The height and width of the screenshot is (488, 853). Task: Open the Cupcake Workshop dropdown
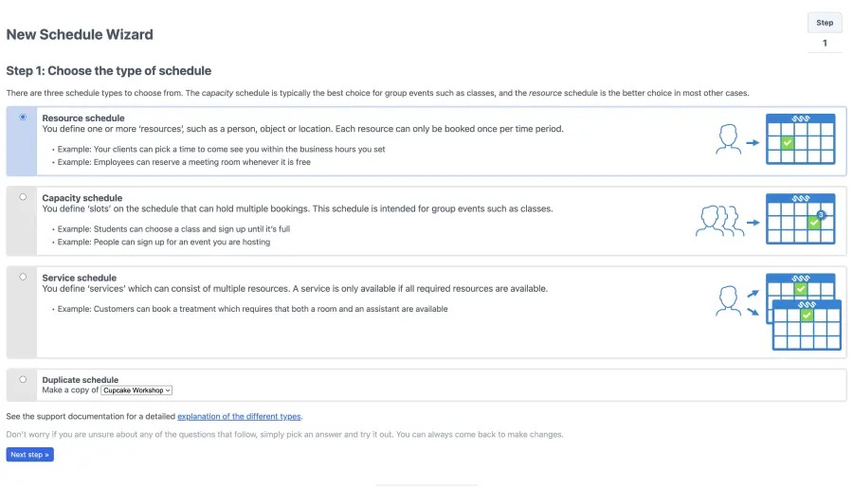coord(136,390)
